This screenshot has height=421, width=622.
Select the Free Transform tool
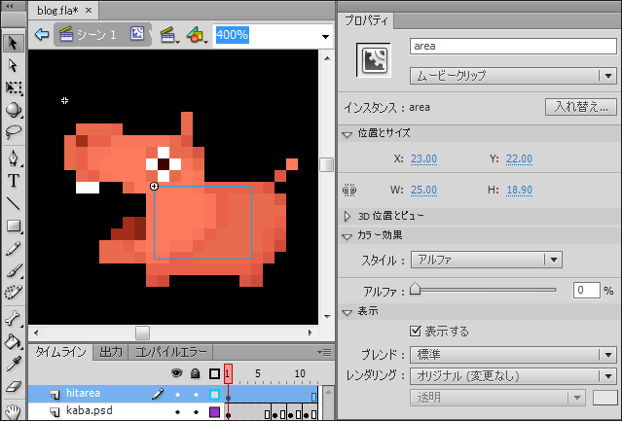point(14,88)
